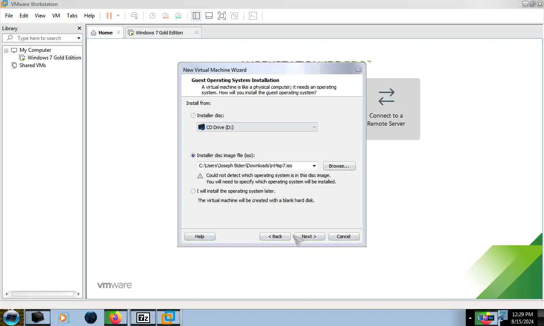Open the Tabs menu

click(x=72, y=16)
